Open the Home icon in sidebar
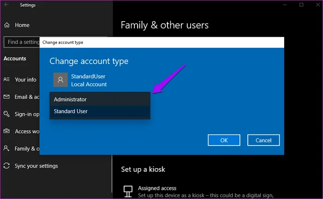 click(7, 25)
